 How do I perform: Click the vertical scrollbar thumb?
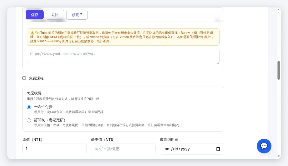(x=279, y=70)
